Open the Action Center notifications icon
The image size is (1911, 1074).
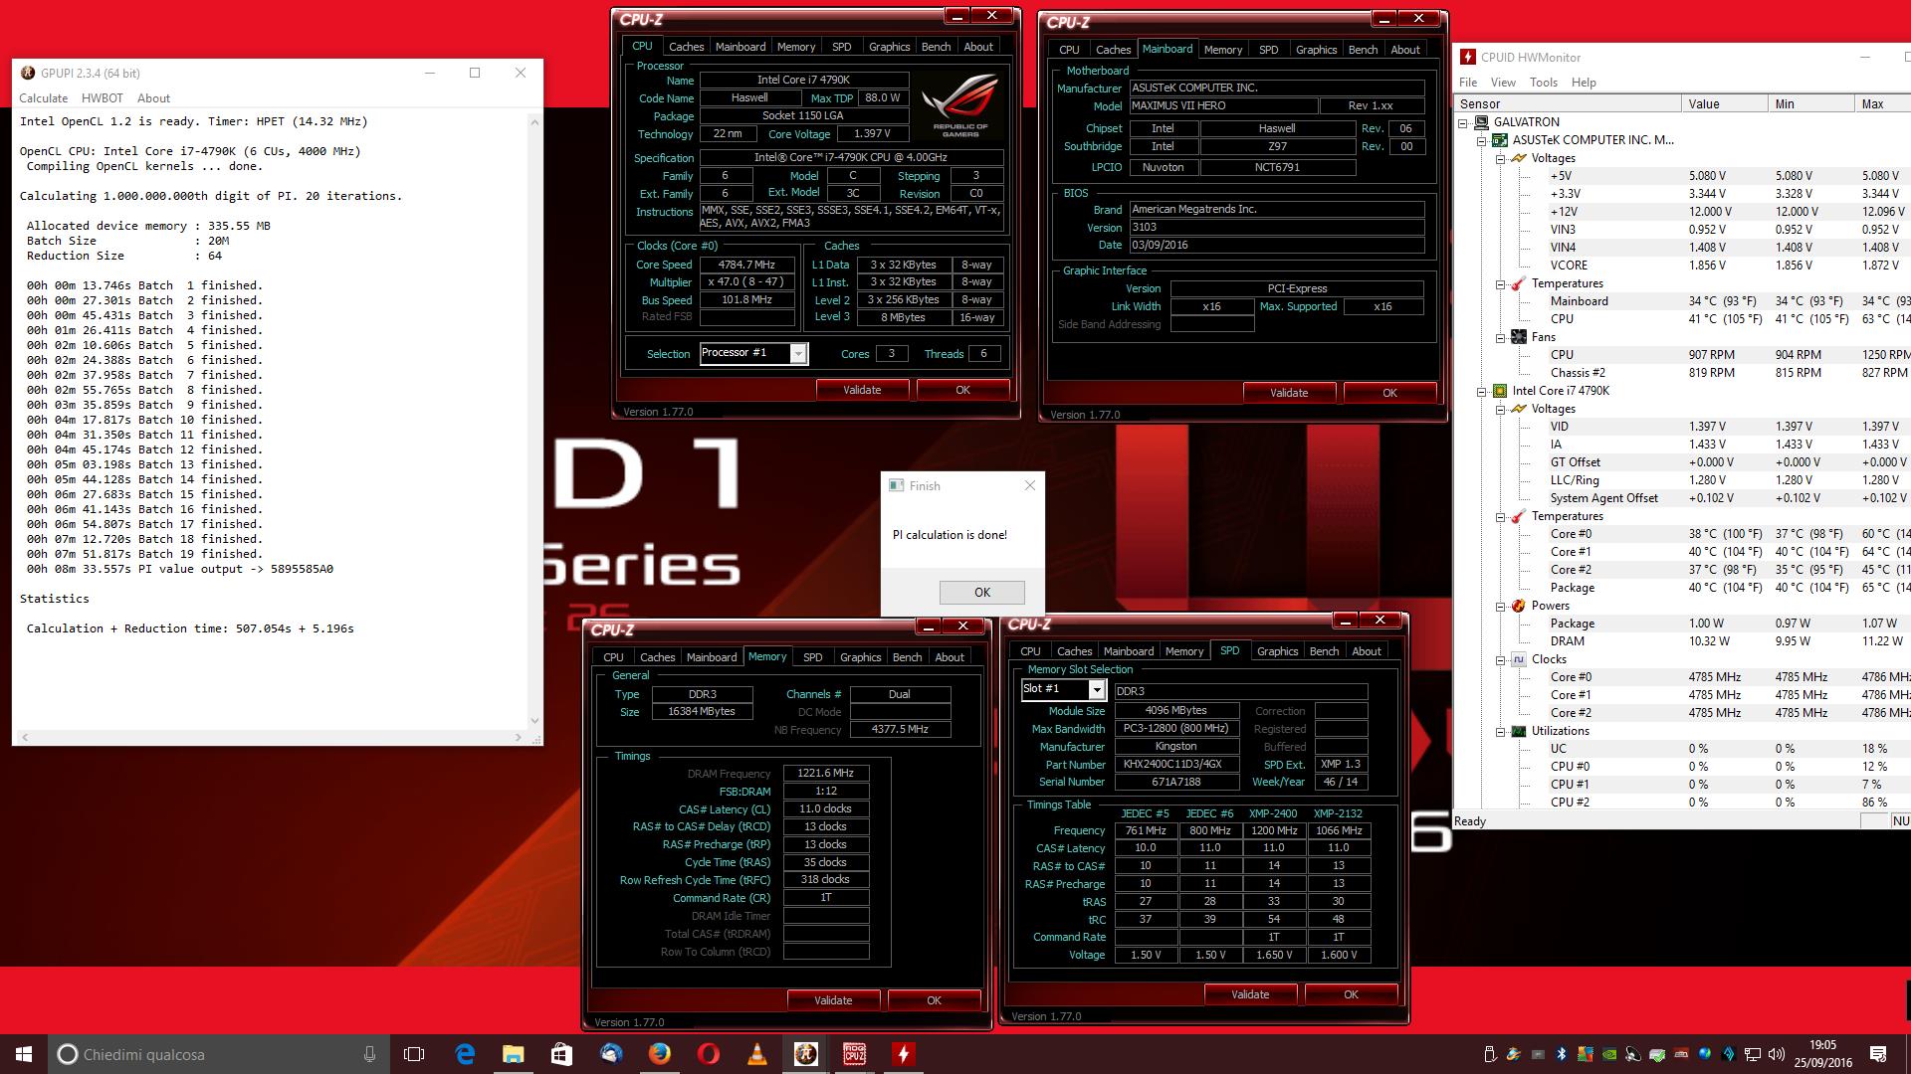[1878, 1054]
